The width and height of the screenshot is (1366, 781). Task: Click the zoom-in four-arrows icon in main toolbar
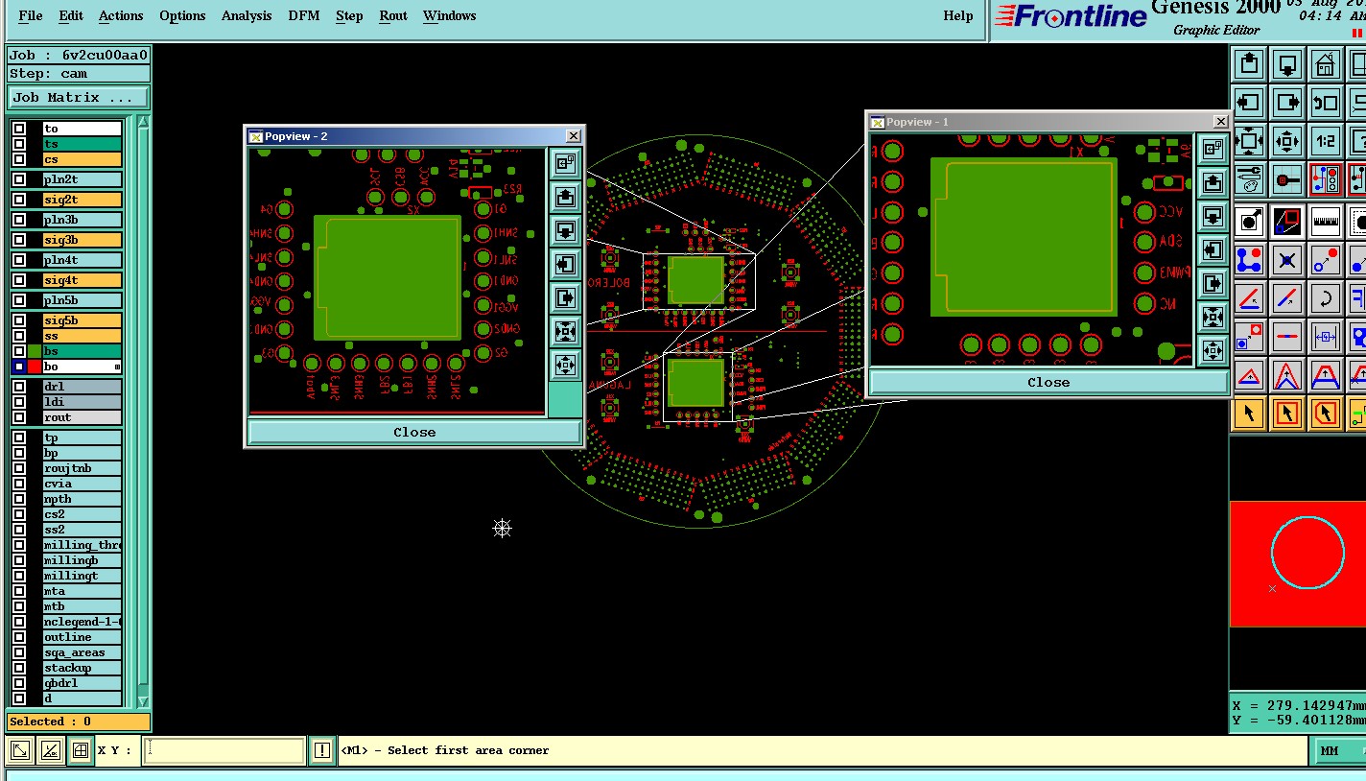[1248, 141]
